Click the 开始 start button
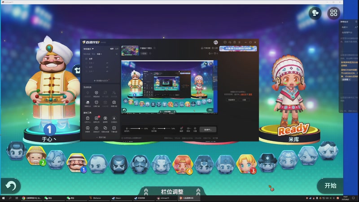Viewport: 359px width, 202px height. (330, 185)
